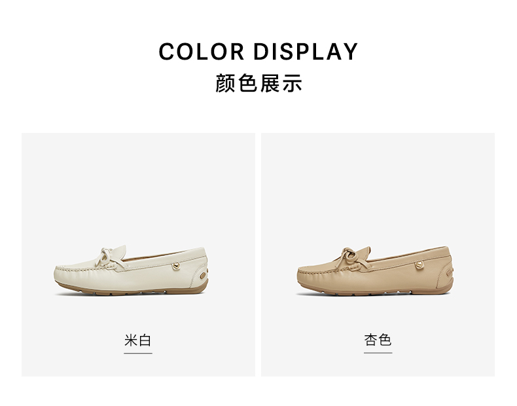Select the apricot loafer image

[375, 270]
